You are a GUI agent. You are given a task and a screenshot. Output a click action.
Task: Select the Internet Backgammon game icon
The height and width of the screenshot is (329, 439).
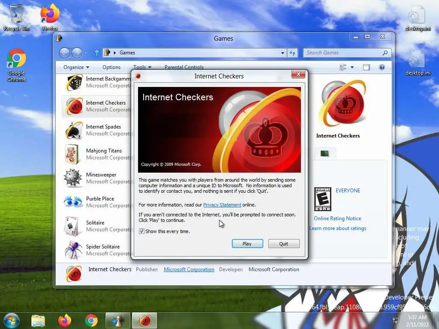tap(74, 82)
